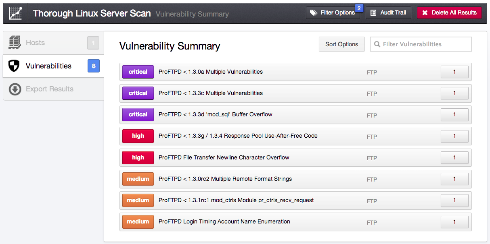Click medium label on Login Timing Enumeration row
The image size is (490, 244).
tap(138, 221)
